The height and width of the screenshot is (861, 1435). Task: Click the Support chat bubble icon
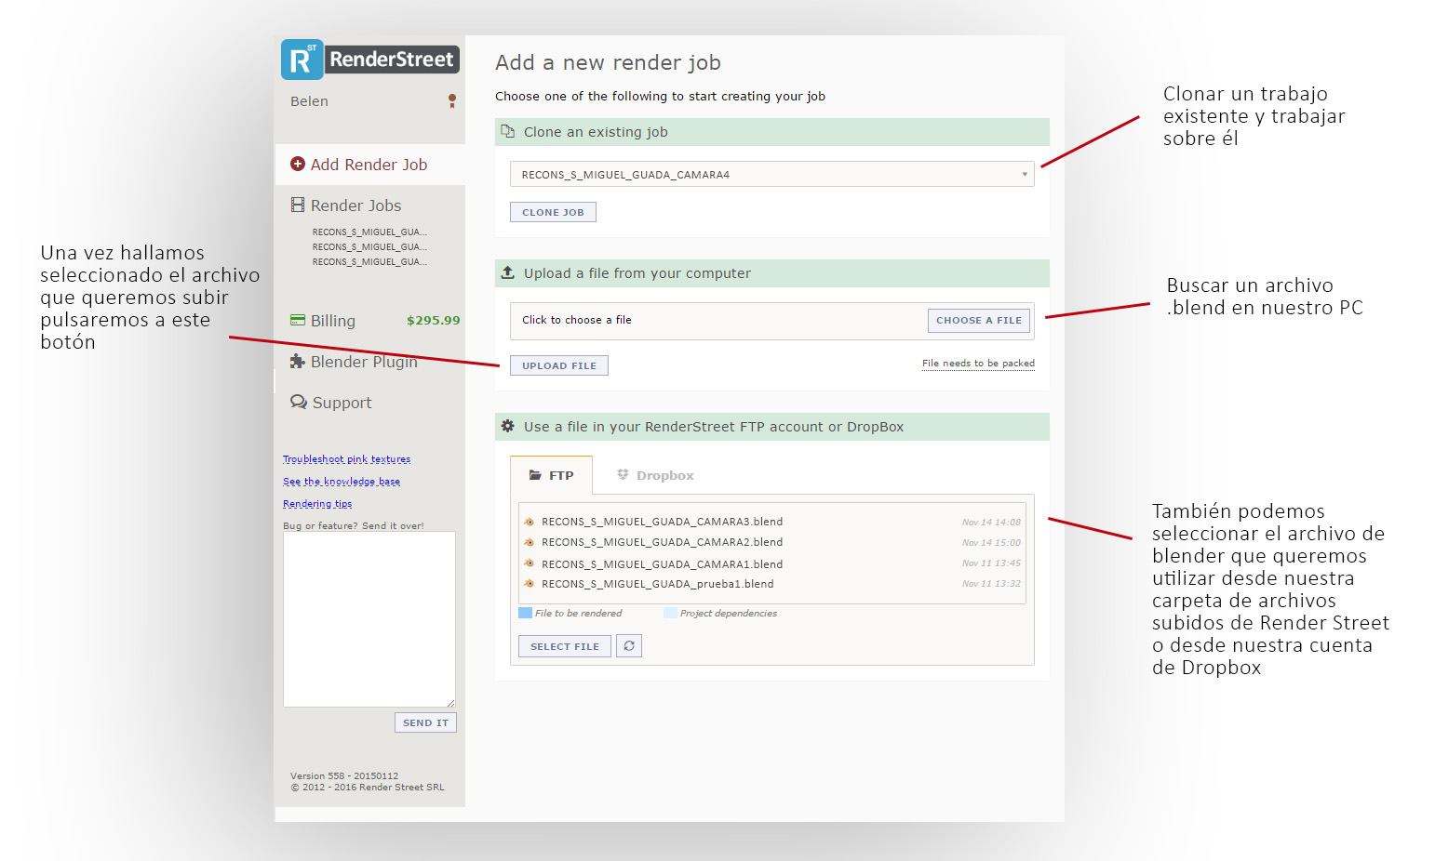[x=299, y=403]
